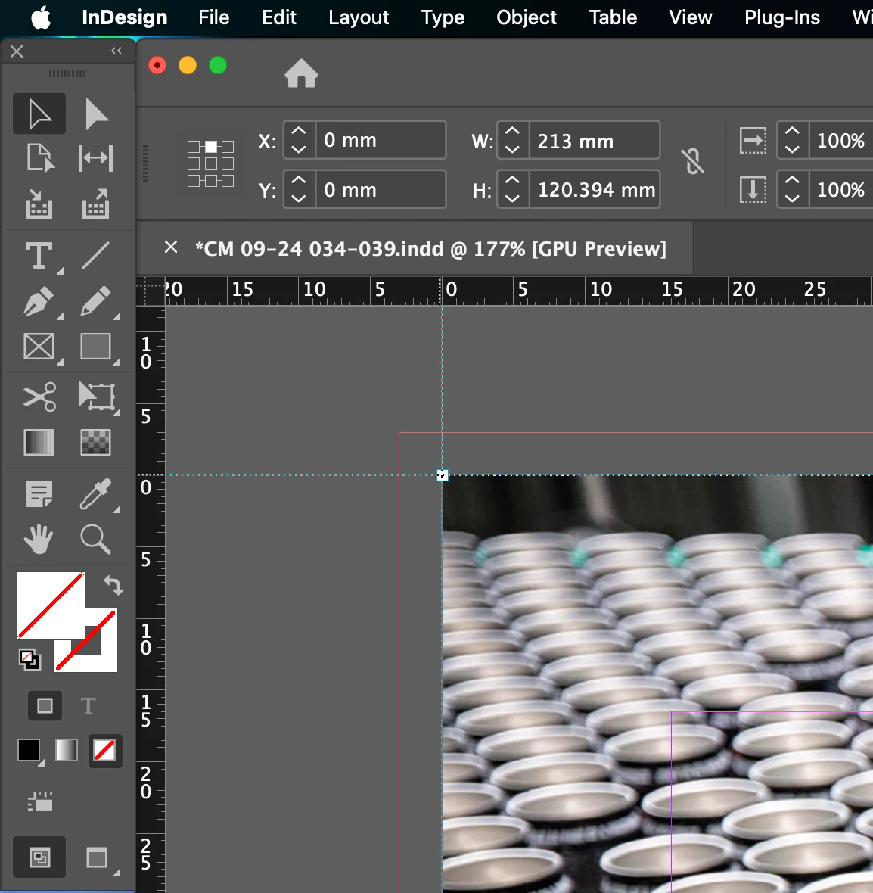Click the Fill color swatch
Image resolution: width=873 pixels, height=893 pixels.
[x=51, y=605]
